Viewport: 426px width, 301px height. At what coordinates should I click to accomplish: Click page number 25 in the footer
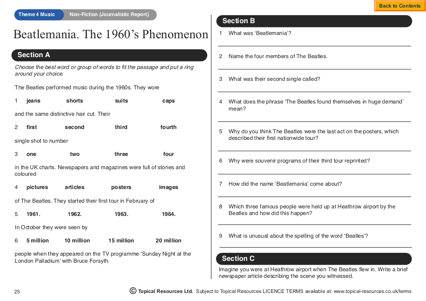point(17,292)
